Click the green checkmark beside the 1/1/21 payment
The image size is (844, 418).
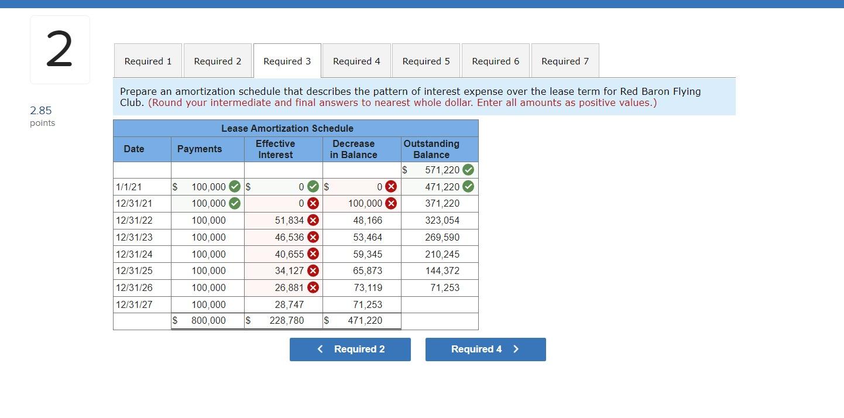pos(234,186)
